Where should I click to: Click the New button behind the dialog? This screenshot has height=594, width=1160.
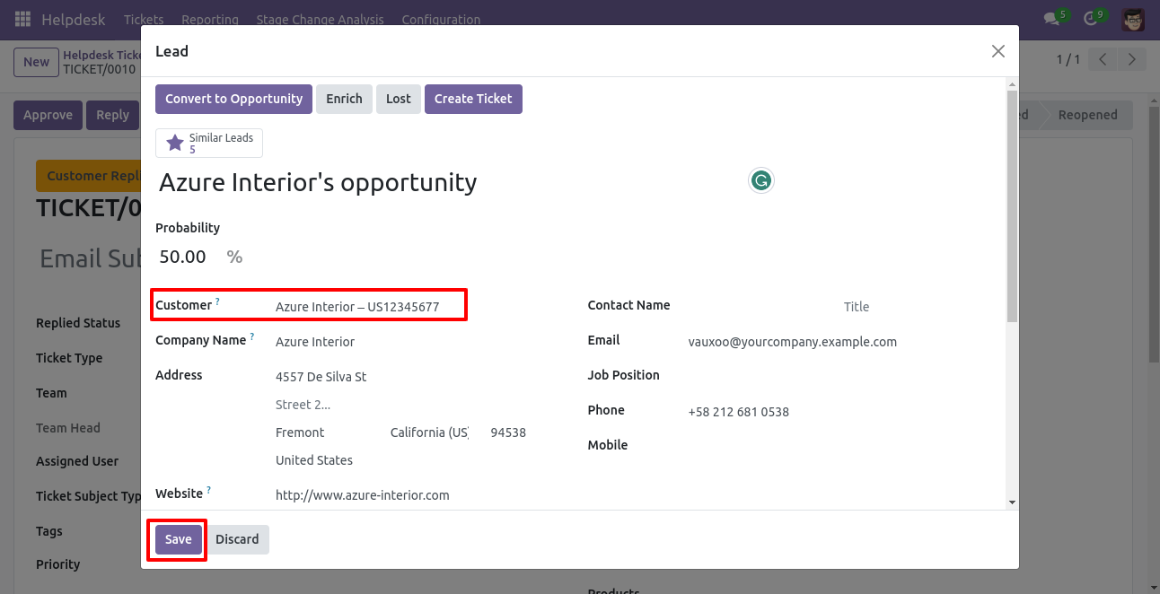[x=36, y=62]
